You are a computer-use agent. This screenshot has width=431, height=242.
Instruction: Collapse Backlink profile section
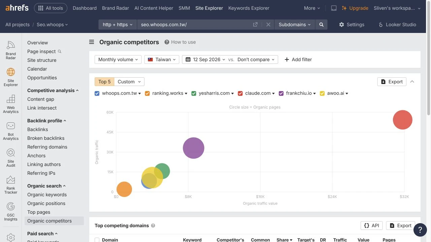(47, 121)
